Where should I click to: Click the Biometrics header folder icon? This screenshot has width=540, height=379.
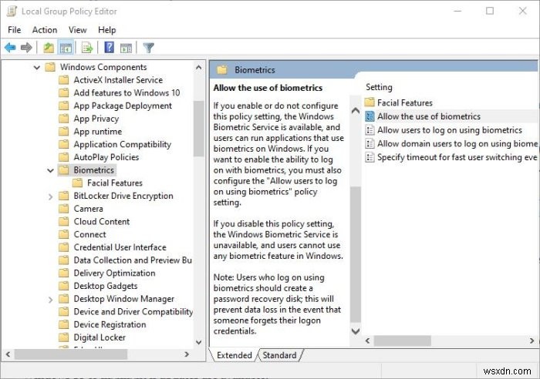tap(222, 70)
